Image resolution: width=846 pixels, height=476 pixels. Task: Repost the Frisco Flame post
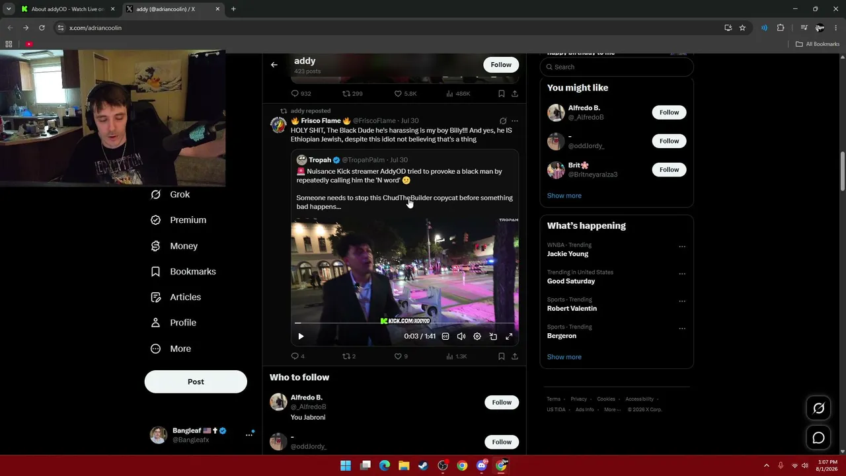pyautogui.click(x=349, y=356)
